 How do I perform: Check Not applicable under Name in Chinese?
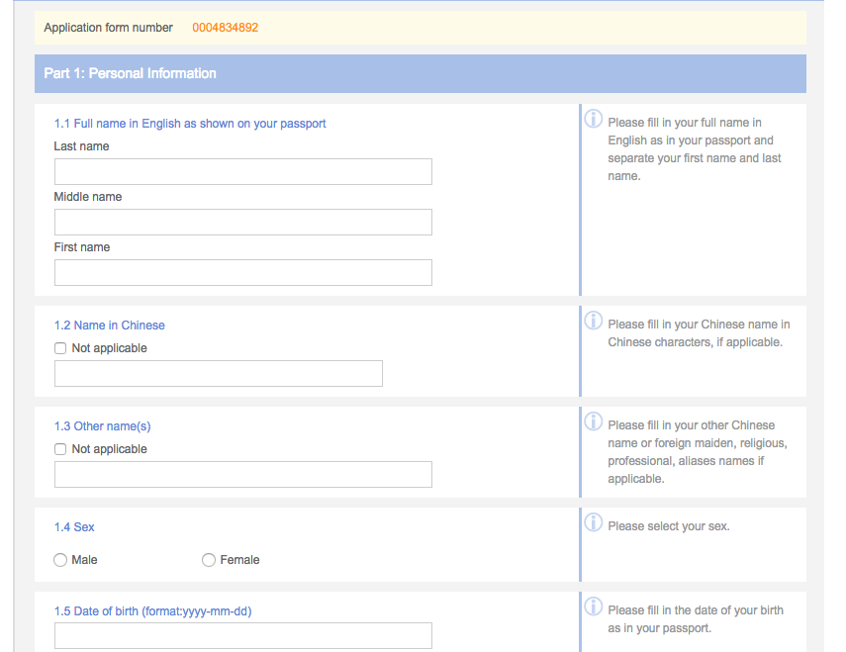60,348
